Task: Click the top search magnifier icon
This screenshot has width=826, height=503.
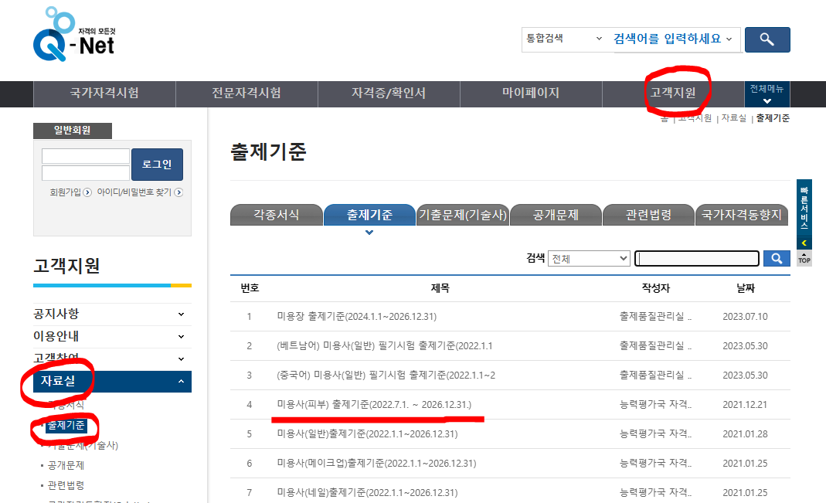Action: click(767, 39)
